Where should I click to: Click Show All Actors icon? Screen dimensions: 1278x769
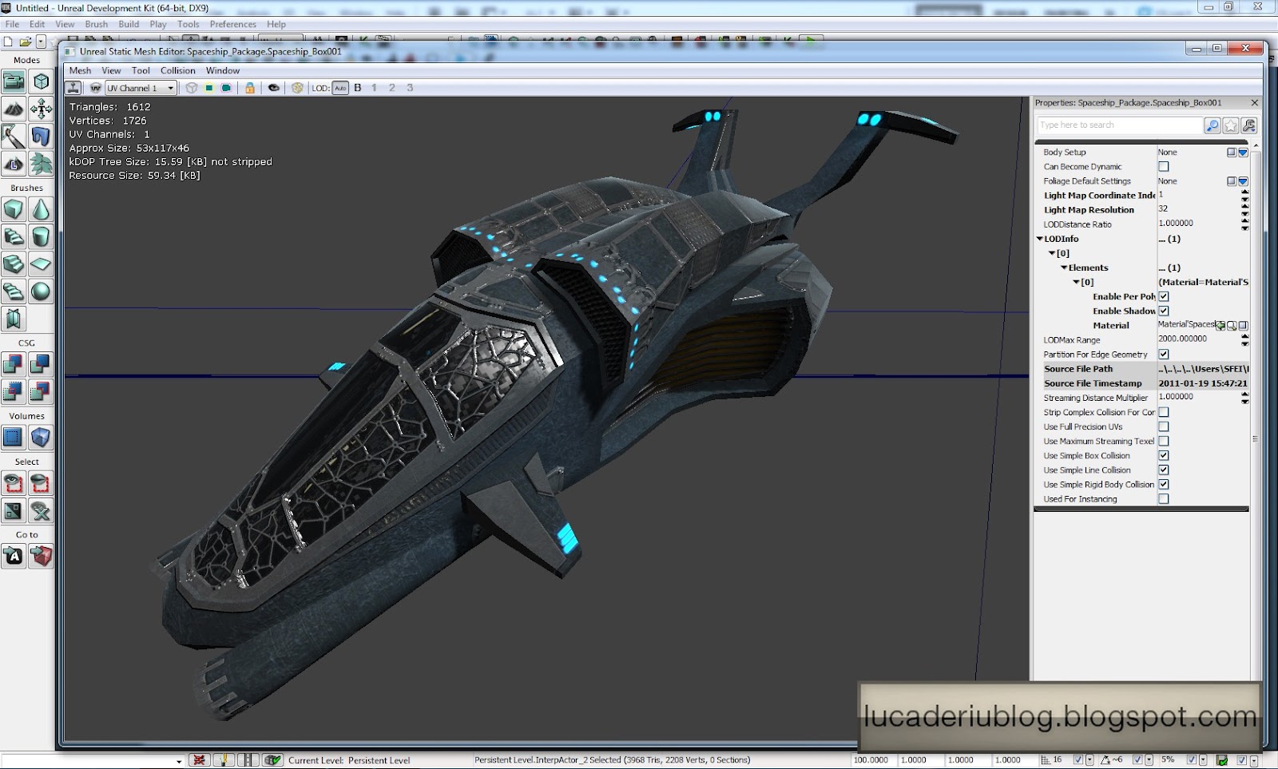41,510
